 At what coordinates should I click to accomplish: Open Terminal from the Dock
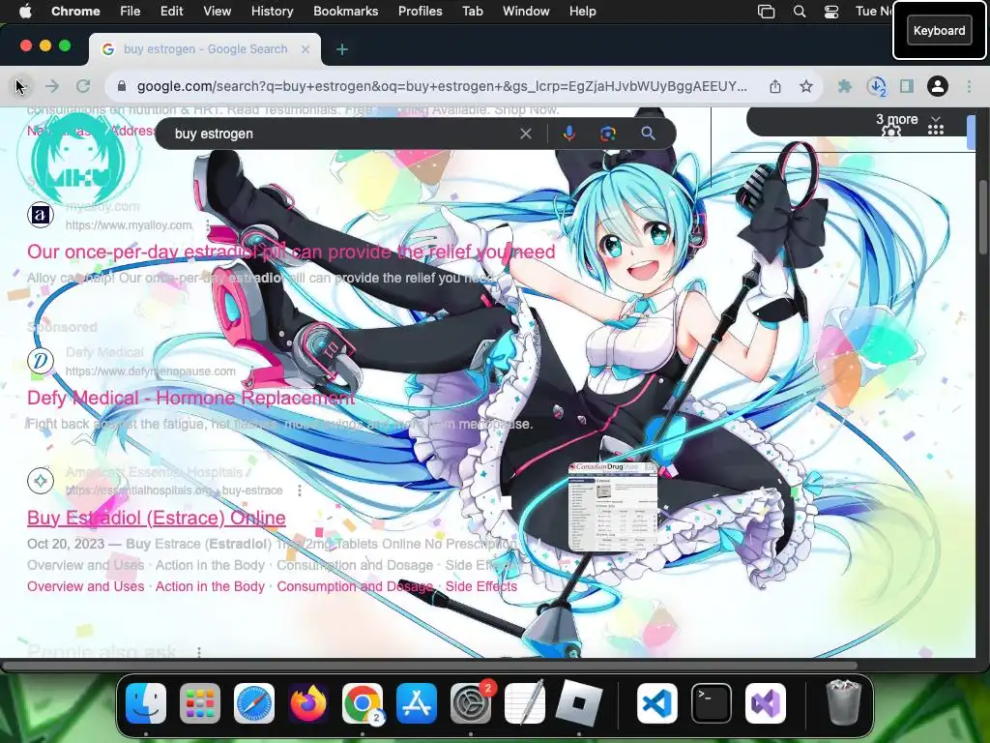pyautogui.click(x=712, y=703)
